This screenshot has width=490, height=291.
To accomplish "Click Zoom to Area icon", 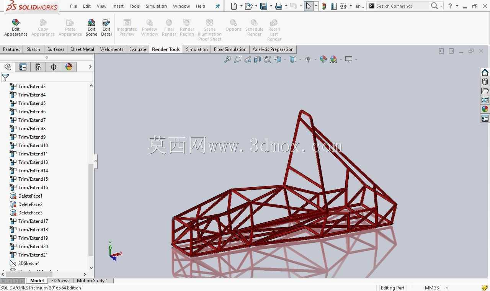I will click(238, 59).
